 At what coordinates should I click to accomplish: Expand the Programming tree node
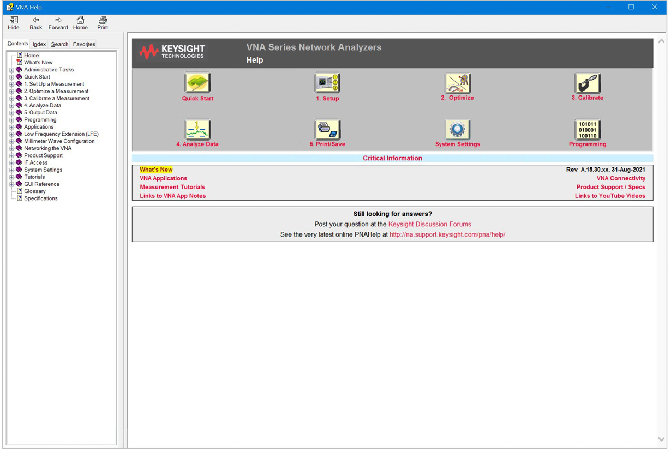pyautogui.click(x=11, y=120)
